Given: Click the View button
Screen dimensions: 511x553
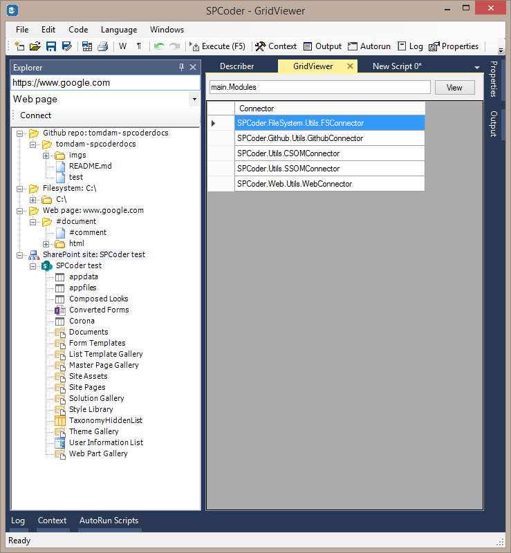Looking at the screenshot, I should (454, 88).
